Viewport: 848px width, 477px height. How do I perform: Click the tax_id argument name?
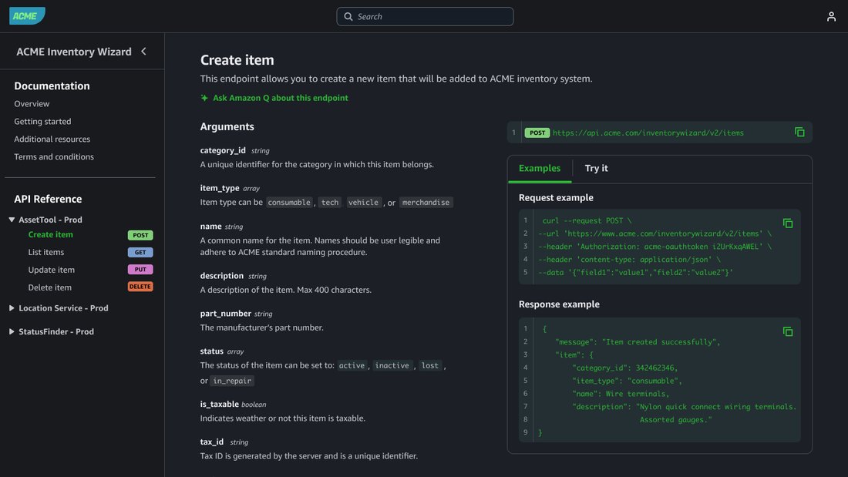[x=211, y=442]
